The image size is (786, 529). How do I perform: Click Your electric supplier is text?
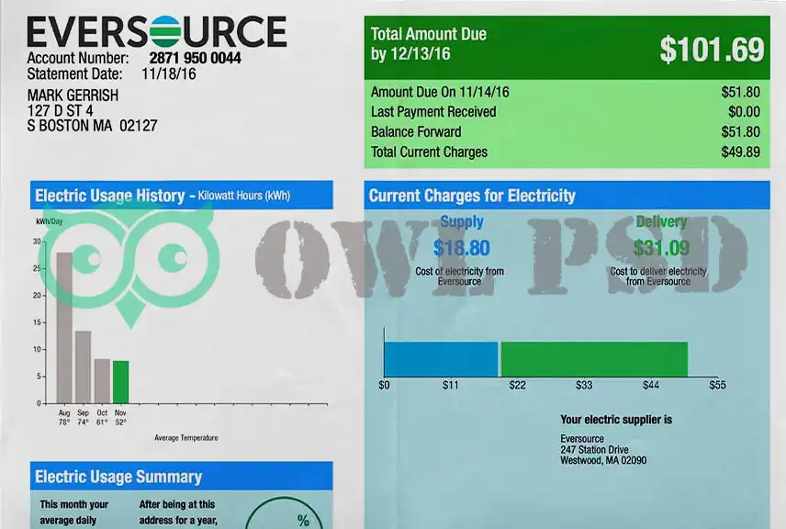(616, 420)
